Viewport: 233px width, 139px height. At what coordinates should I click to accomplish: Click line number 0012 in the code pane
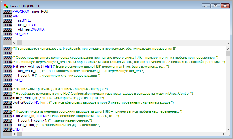8,98
